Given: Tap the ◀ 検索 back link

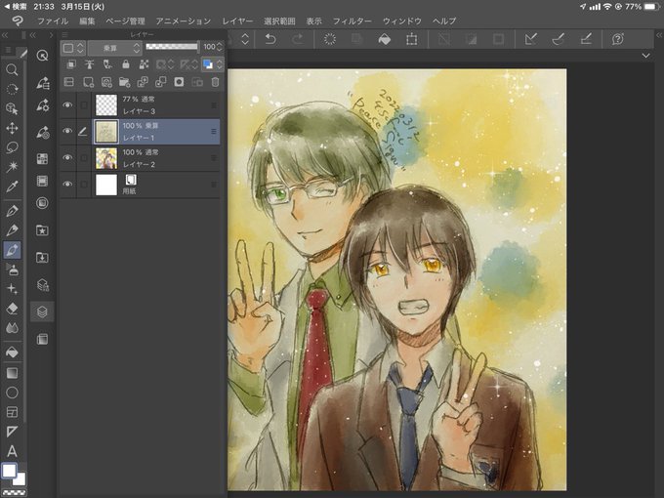Looking at the screenshot, I should pos(16,7).
